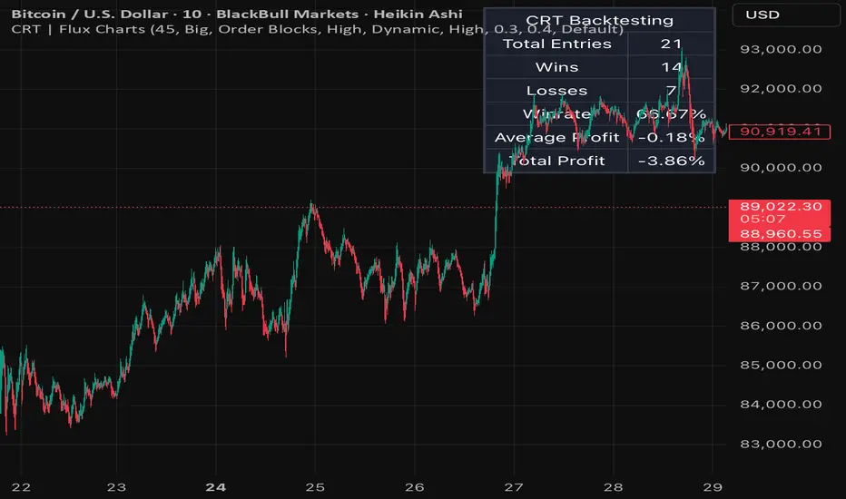Image resolution: width=846 pixels, height=499 pixels.
Task: Click the current price label 90,919.41
Action: [780, 132]
